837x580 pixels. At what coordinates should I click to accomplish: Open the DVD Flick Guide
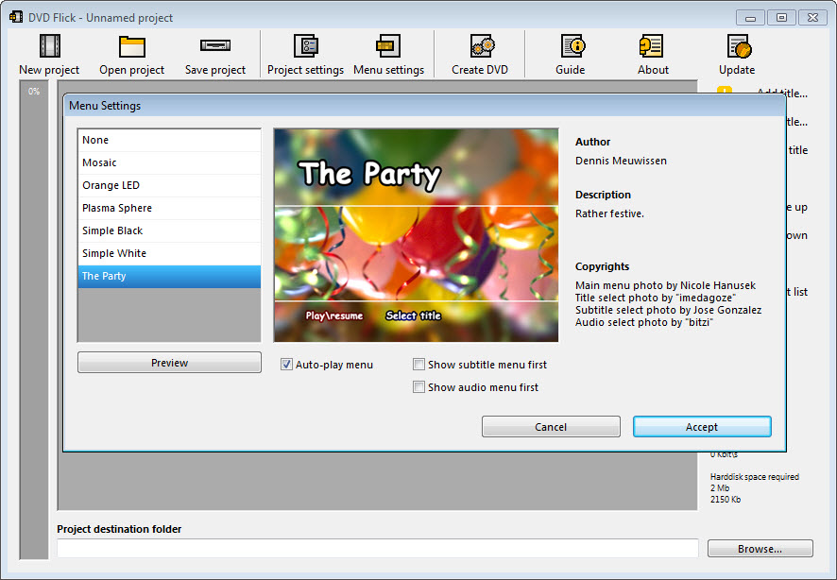click(x=570, y=52)
